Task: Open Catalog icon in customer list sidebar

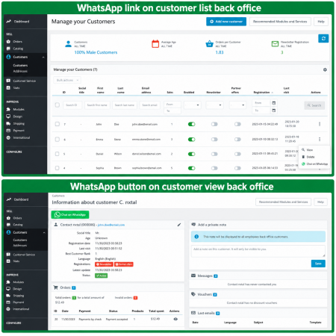Action: coord(8,49)
